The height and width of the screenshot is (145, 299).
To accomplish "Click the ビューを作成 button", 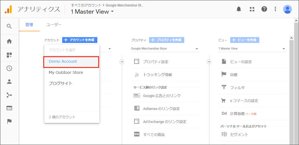I will [x=245, y=40].
